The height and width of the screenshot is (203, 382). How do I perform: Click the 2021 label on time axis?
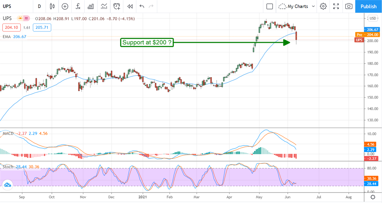click(x=142, y=197)
